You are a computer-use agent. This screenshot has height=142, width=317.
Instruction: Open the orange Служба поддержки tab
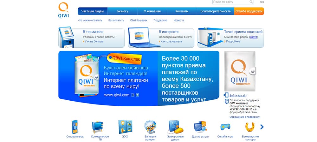249,11
